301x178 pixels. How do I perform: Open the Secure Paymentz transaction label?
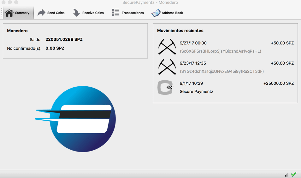pos(196,92)
